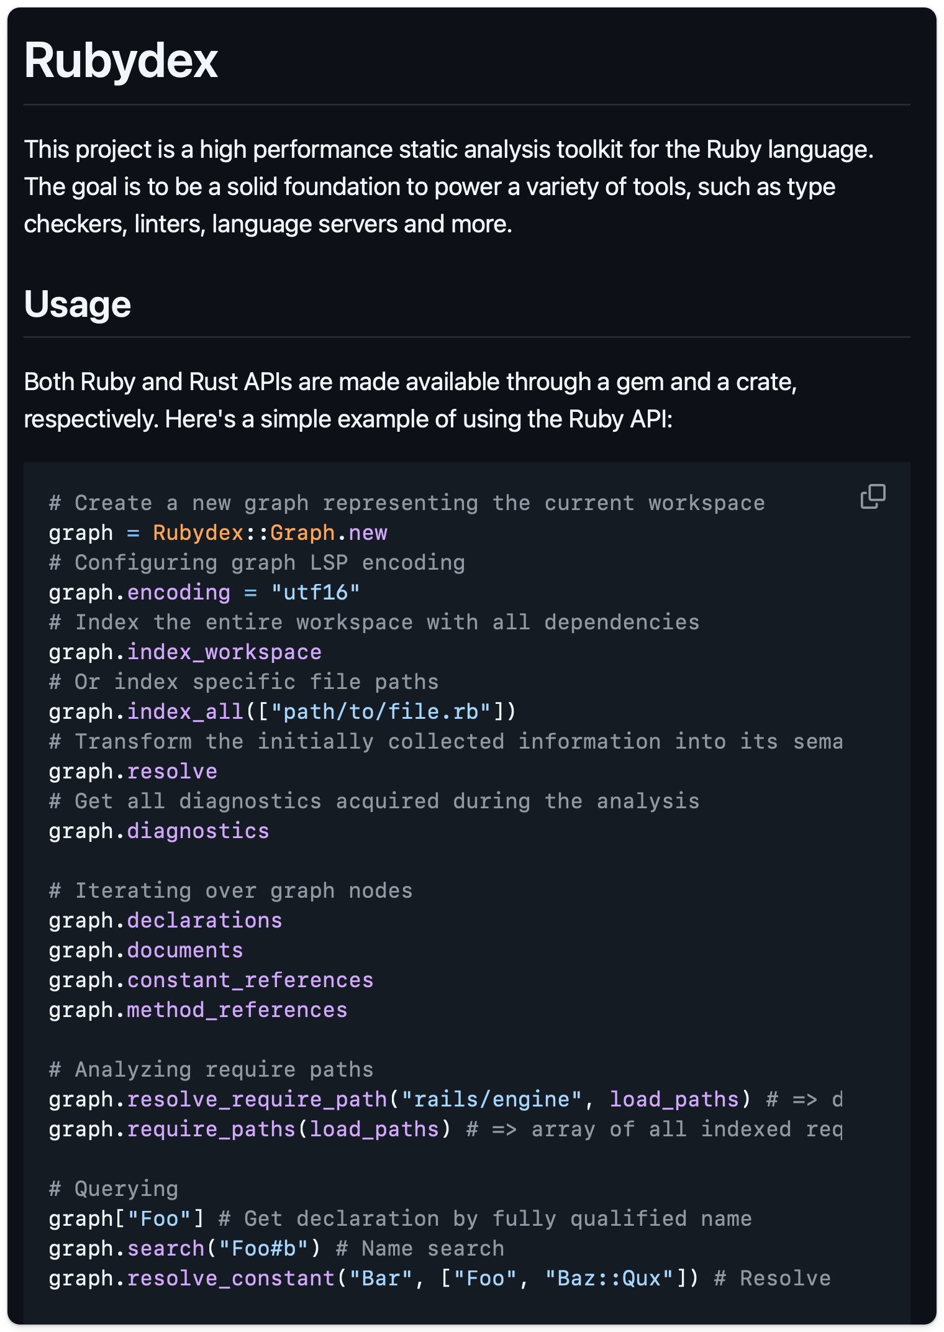This screenshot has width=944, height=1332.
Task: Copy the code block using copy icon
Action: point(873,496)
